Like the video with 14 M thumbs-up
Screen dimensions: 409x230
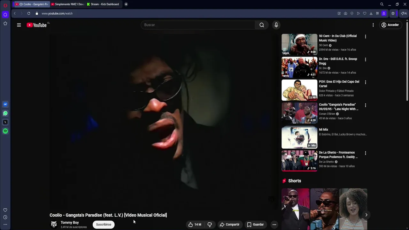coord(195,224)
